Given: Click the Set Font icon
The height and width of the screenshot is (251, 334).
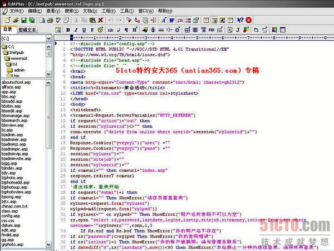Looking at the screenshot, I should pyautogui.click(x=164, y=20).
